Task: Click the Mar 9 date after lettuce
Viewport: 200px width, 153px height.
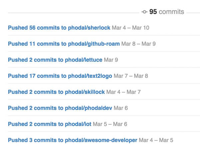Action: point(111,60)
